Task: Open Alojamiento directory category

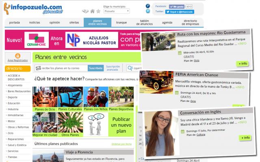Action: pos(15,85)
